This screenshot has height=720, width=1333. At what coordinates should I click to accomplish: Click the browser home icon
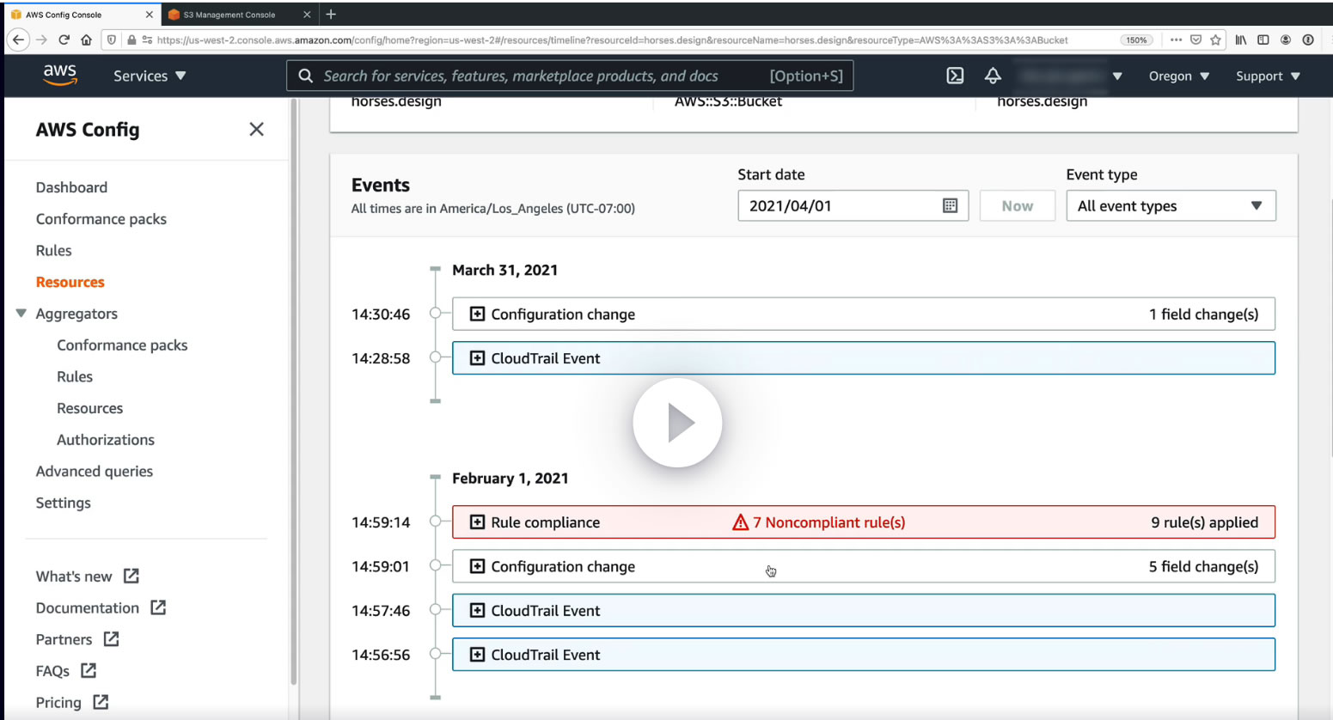click(x=86, y=40)
